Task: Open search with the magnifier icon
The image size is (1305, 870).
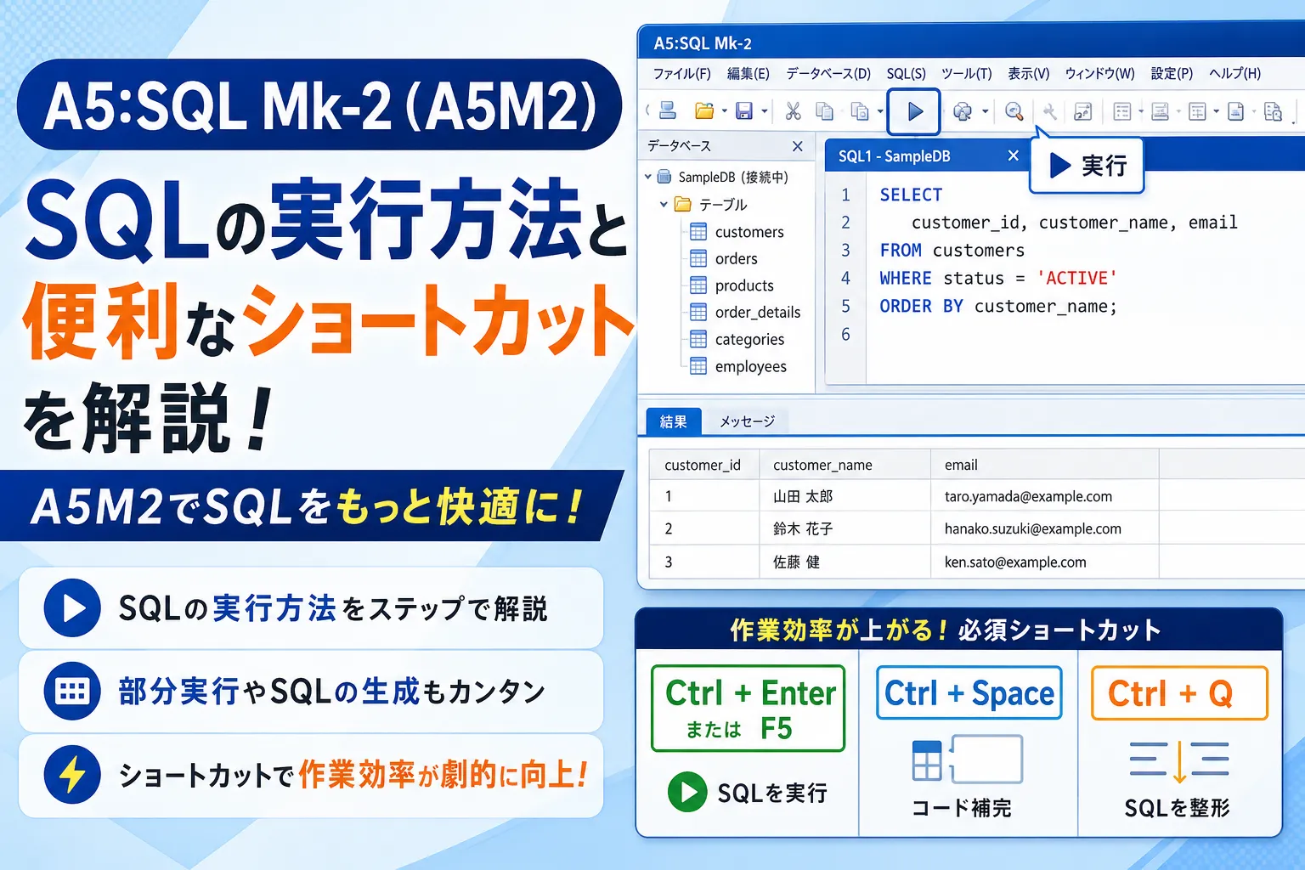Action: pyautogui.click(x=1014, y=111)
